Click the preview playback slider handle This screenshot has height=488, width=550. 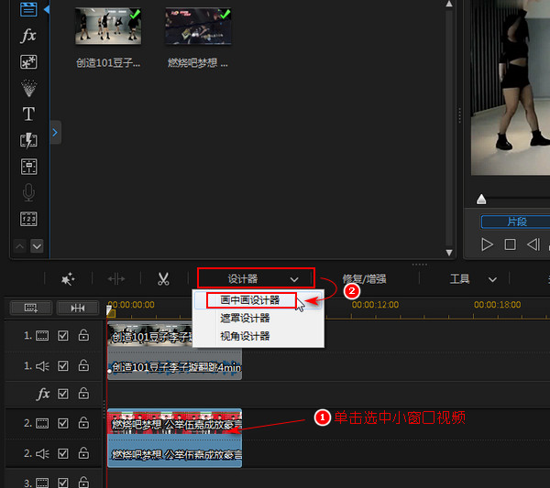pyautogui.click(x=481, y=199)
